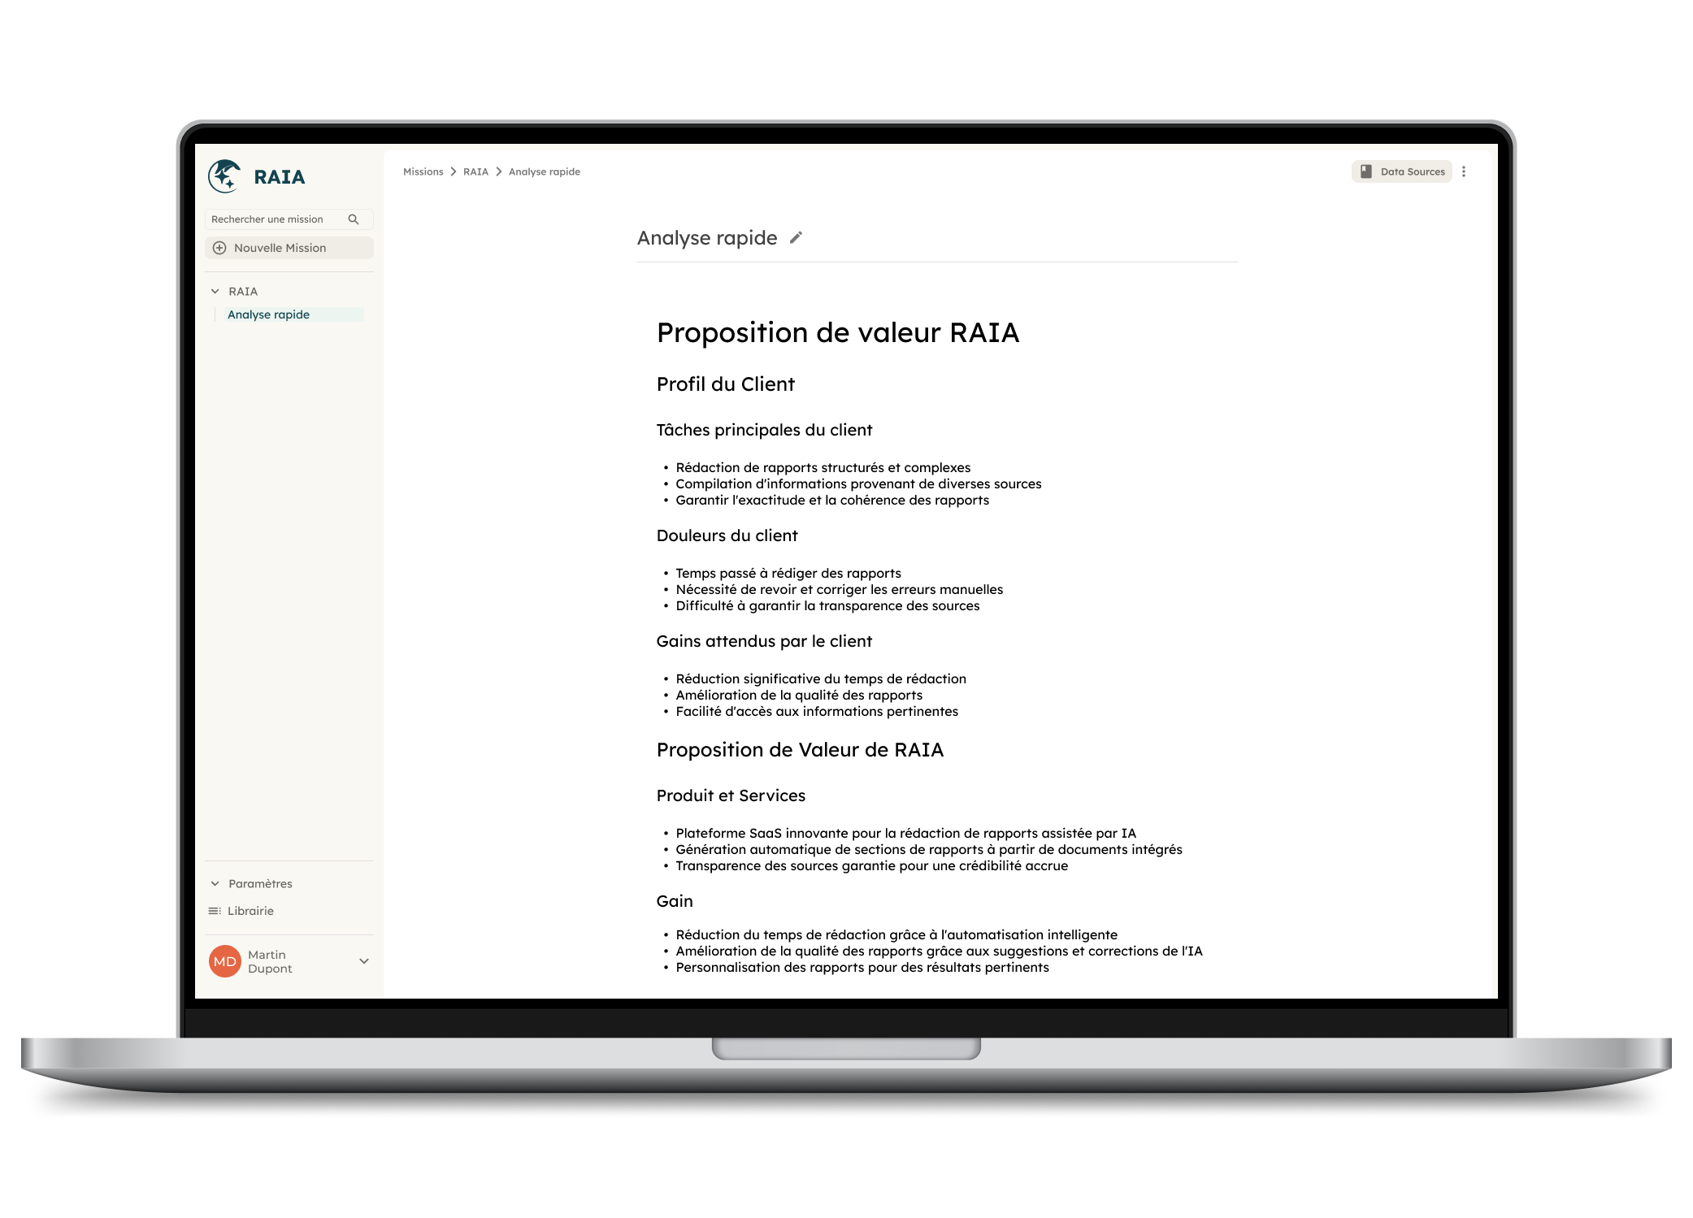Screen dimensions: 1693x1218
Task: Click the plus icon for Nouvelle Mission
Action: pyautogui.click(x=219, y=248)
